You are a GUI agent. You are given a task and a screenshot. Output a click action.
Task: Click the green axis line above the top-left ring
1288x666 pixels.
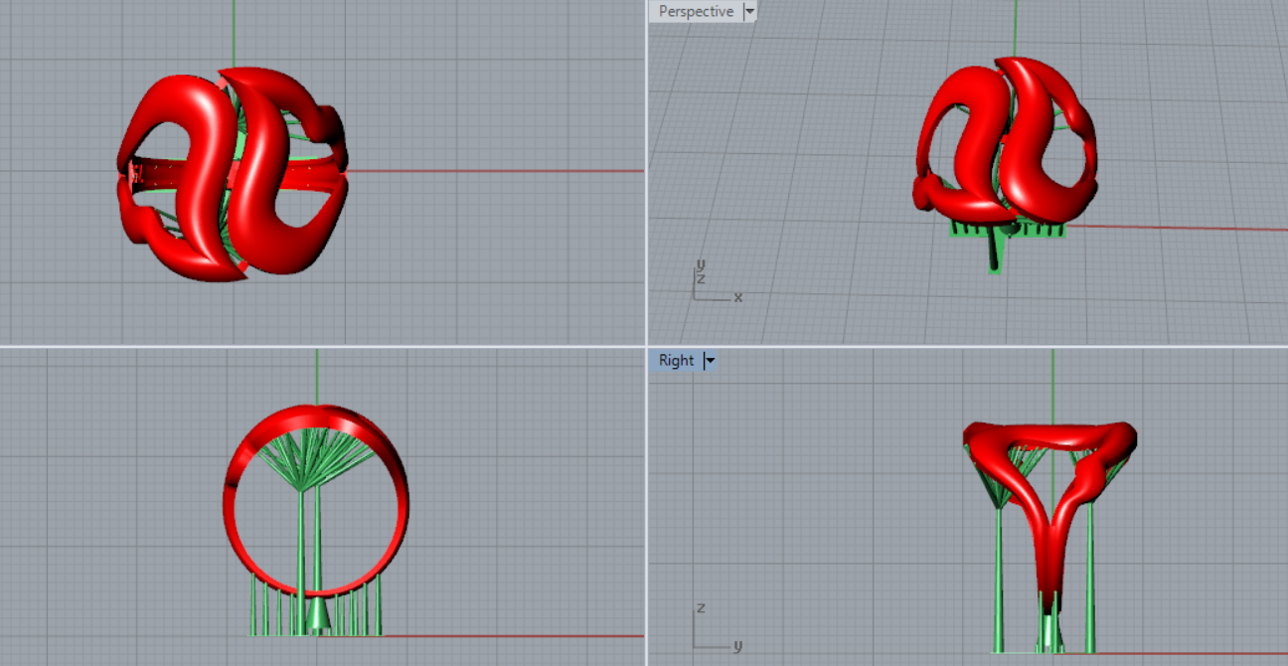point(235,30)
